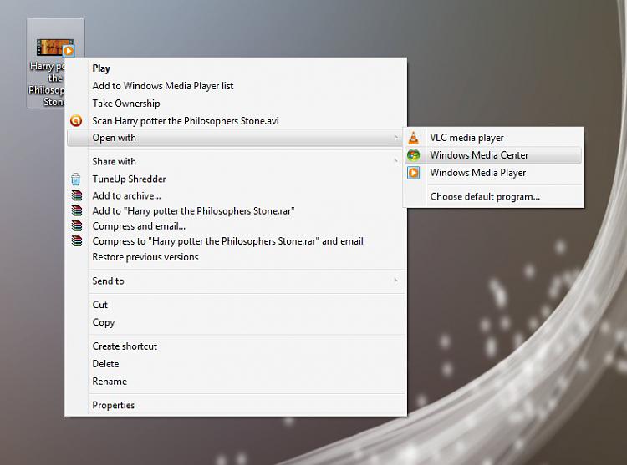Viewport: 627px width, 465px height.
Task: Open the Share with menu entry
Action: coord(235,161)
